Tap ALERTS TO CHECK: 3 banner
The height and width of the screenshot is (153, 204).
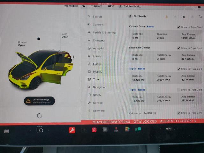tap(178, 121)
